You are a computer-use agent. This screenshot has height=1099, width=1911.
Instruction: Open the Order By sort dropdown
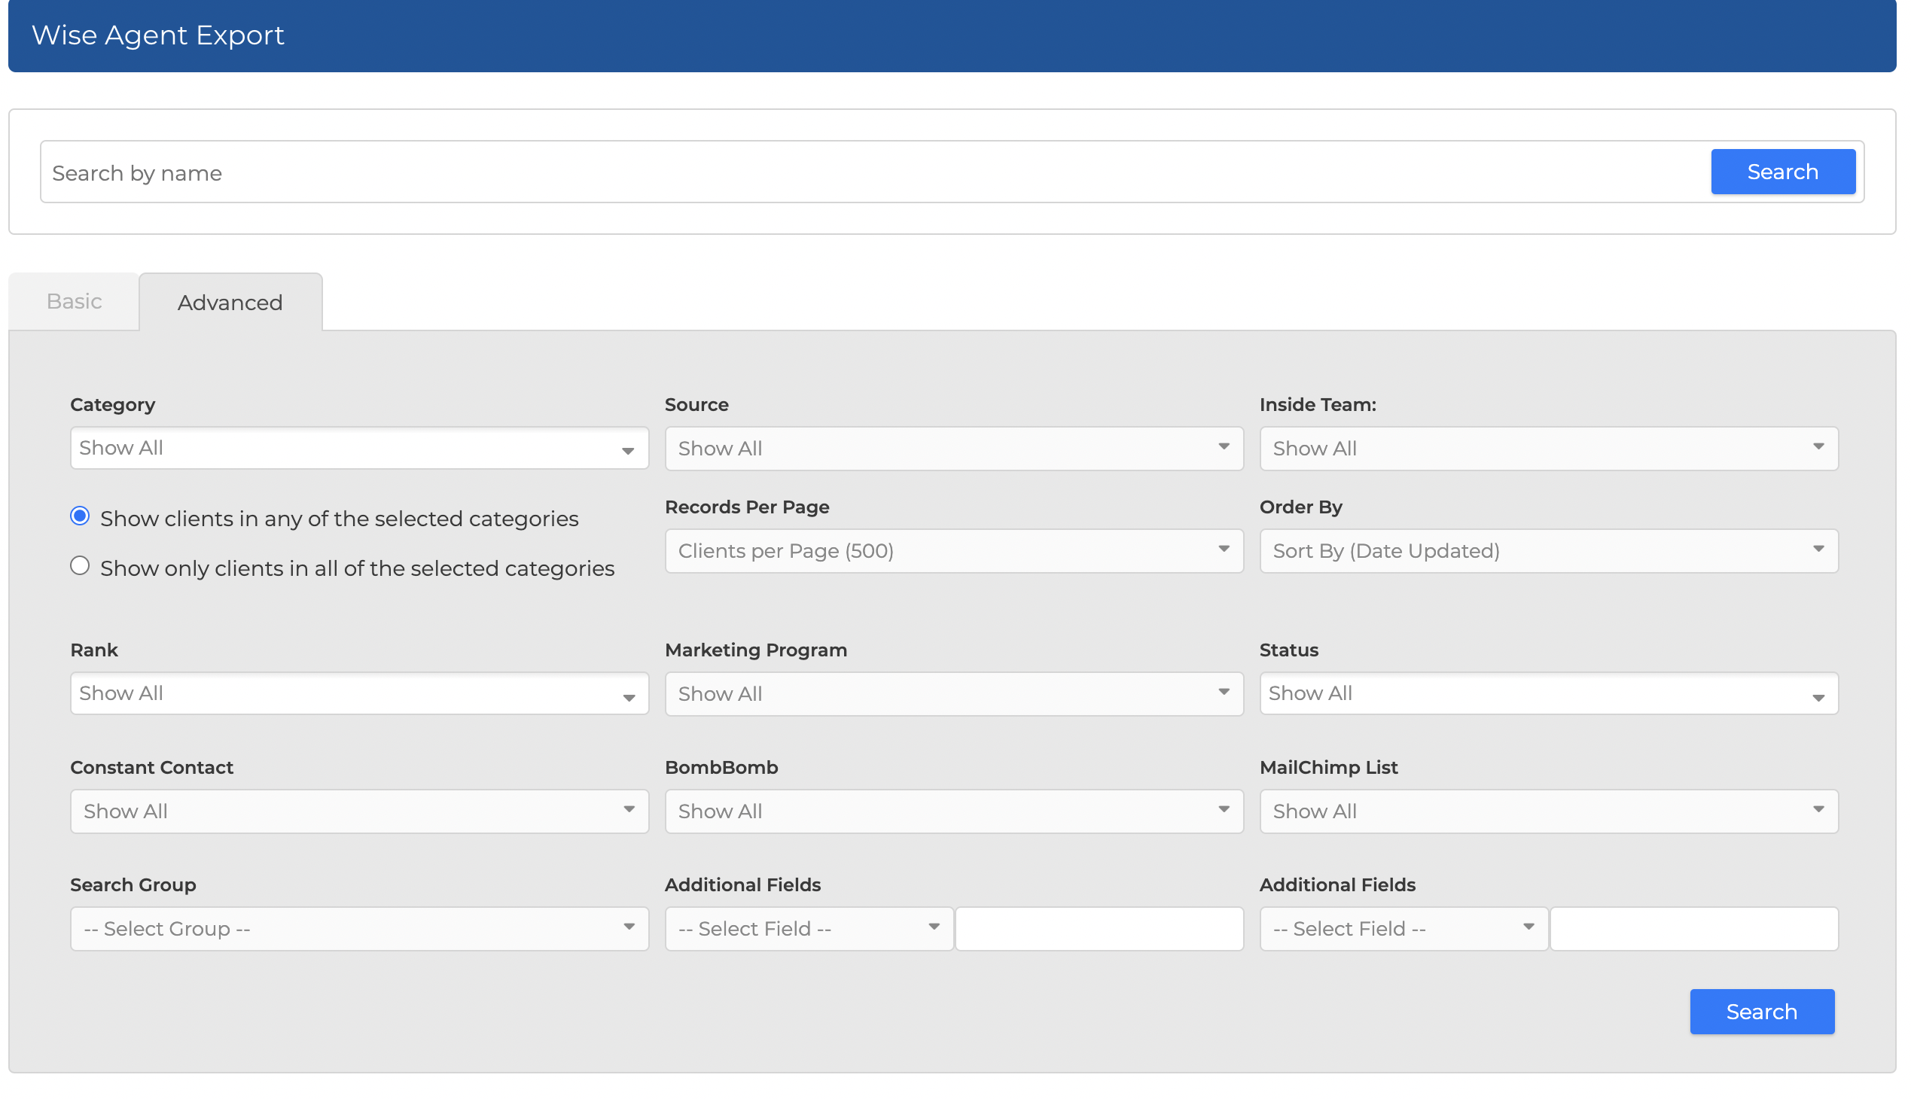coord(1547,551)
